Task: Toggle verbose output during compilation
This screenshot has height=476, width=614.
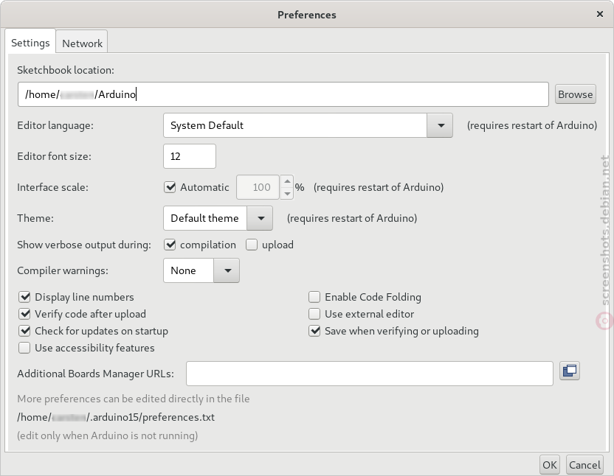Action: pyautogui.click(x=170, y=245)
